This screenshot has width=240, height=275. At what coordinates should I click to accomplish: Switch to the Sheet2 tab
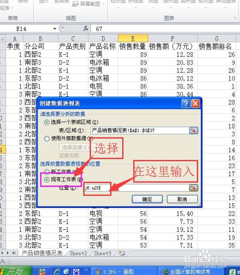point(78,253)
